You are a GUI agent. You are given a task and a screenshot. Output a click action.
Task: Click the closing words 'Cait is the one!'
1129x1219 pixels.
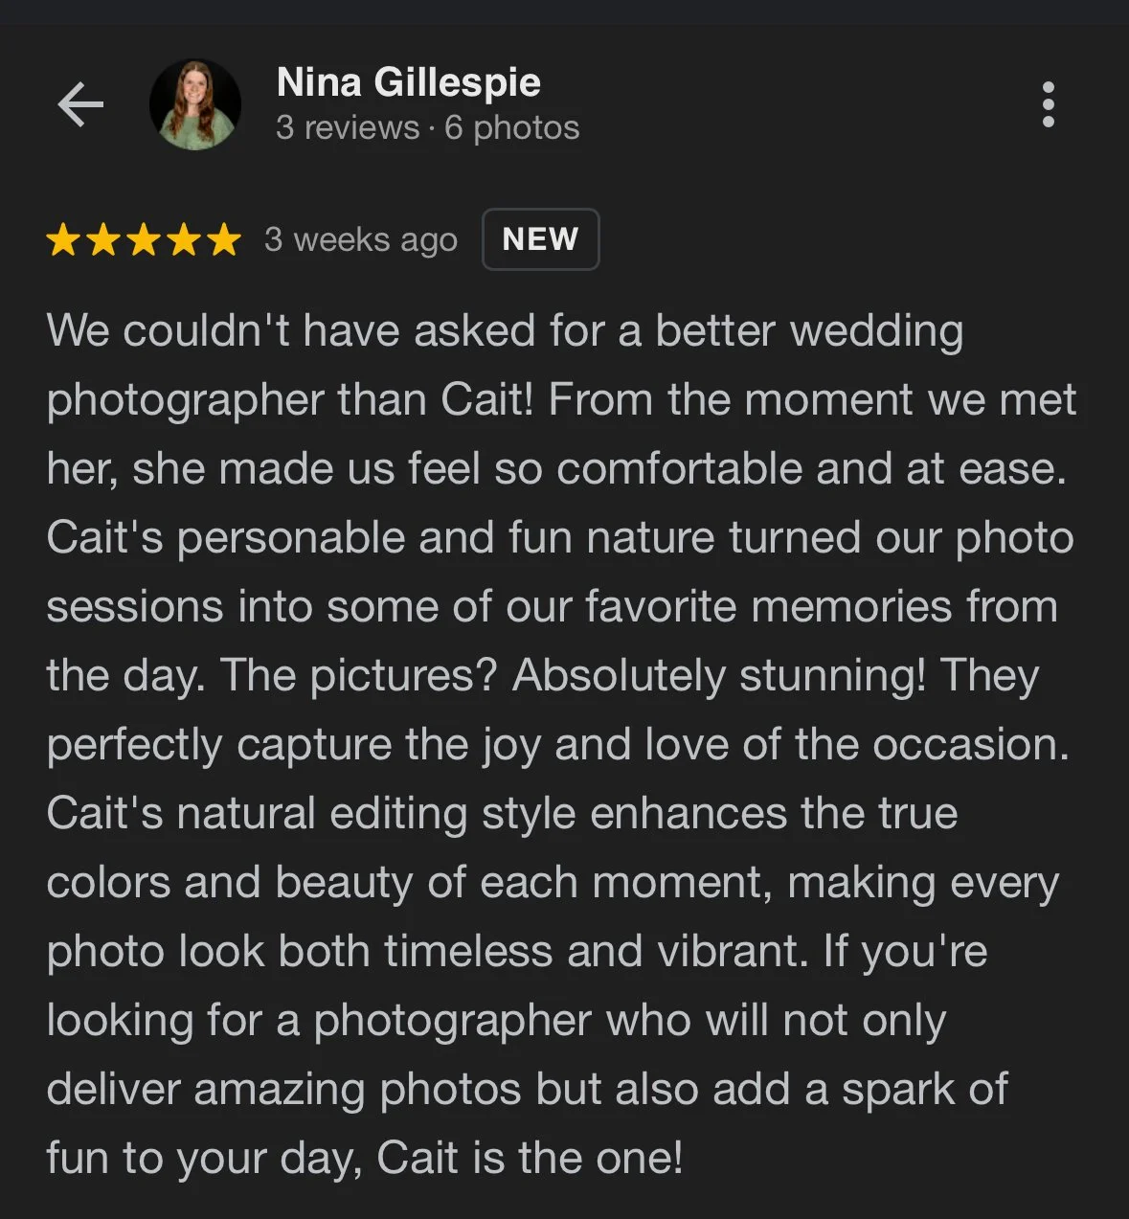530,1158
